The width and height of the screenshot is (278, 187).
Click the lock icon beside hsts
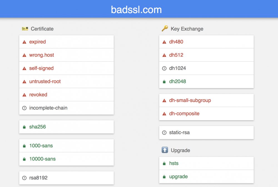[164, 164]
